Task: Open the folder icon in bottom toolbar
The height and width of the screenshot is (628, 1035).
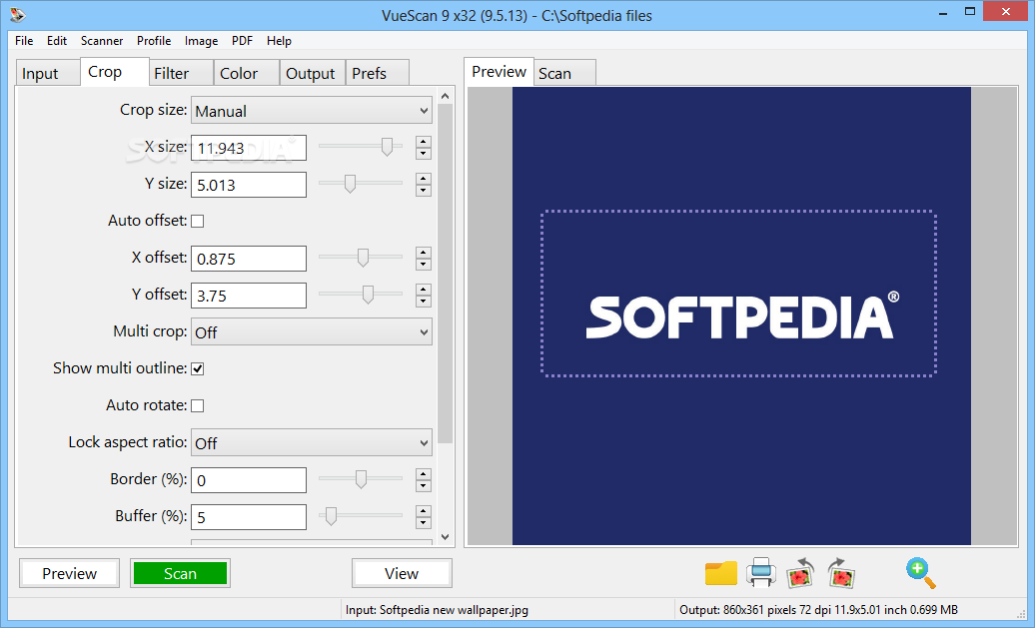Action: [x=721, y=573]
